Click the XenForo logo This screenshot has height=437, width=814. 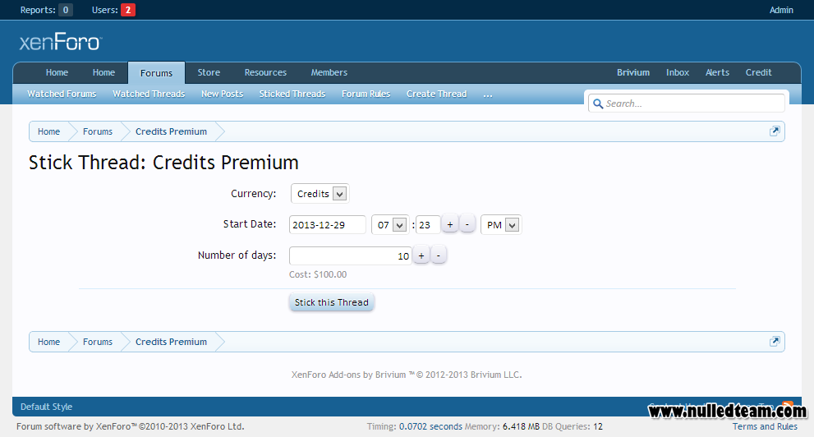pos(61,42)
